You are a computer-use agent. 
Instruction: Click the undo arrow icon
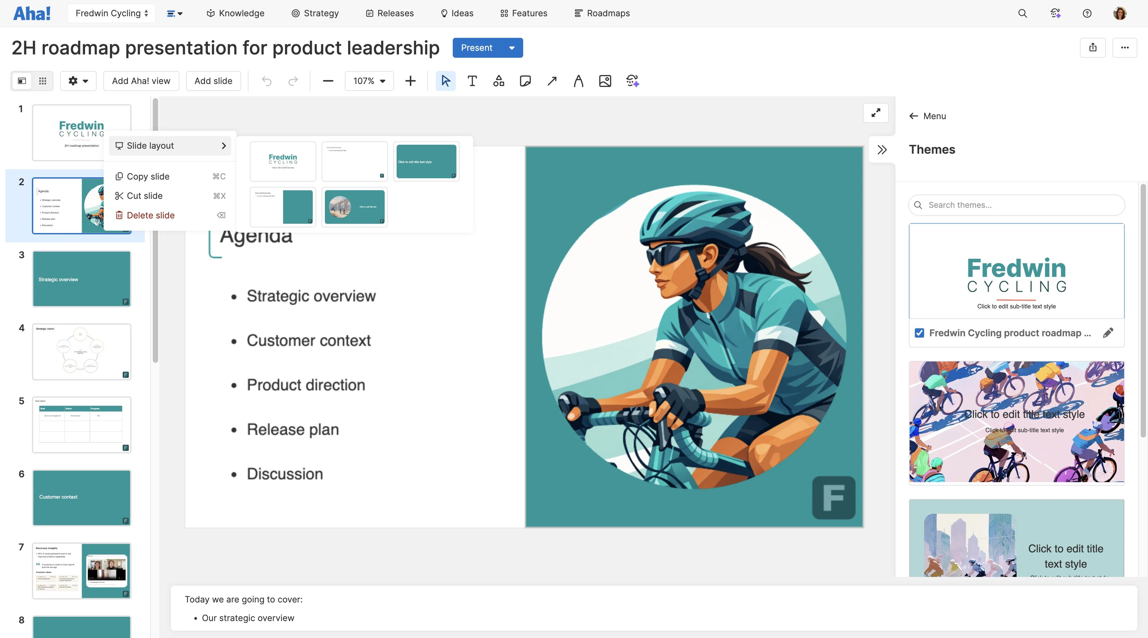click(266, 81)
